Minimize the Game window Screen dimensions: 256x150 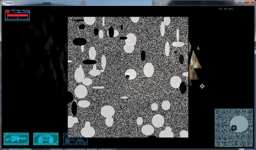click(x=237, y=2)
